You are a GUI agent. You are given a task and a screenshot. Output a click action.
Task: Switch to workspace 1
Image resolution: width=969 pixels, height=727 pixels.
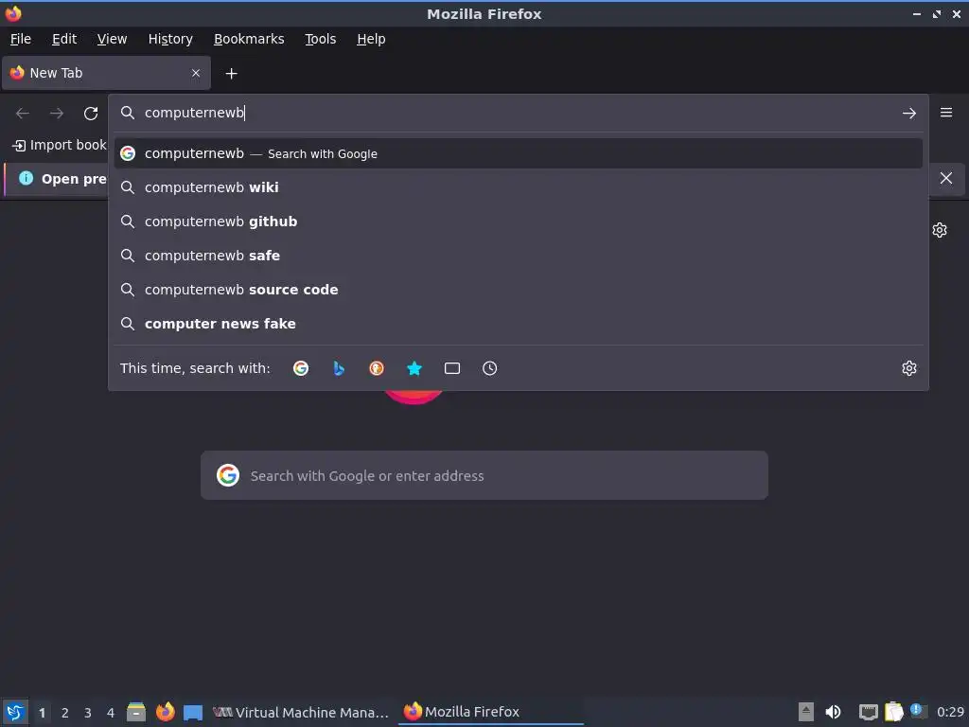42,713
